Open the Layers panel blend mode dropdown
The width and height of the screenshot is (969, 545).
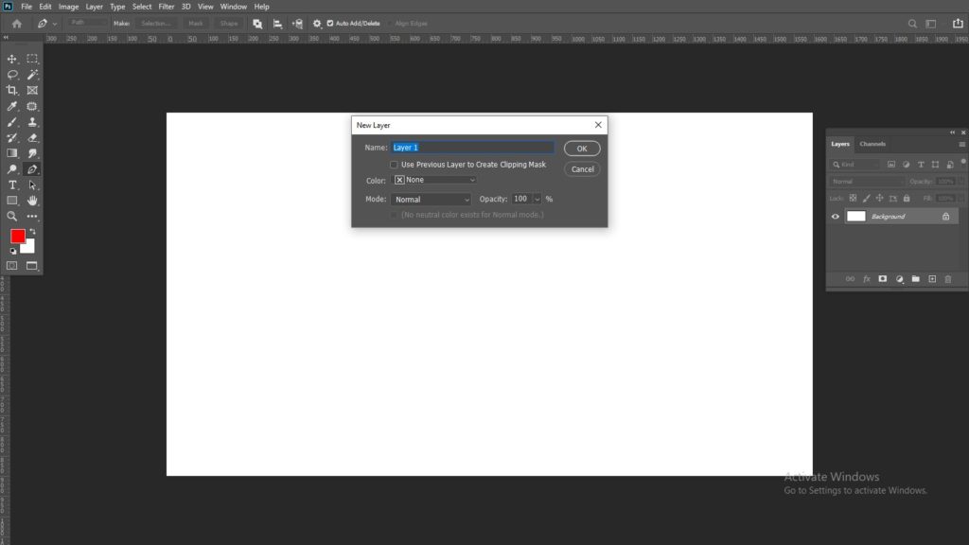(x=867, y=182)
